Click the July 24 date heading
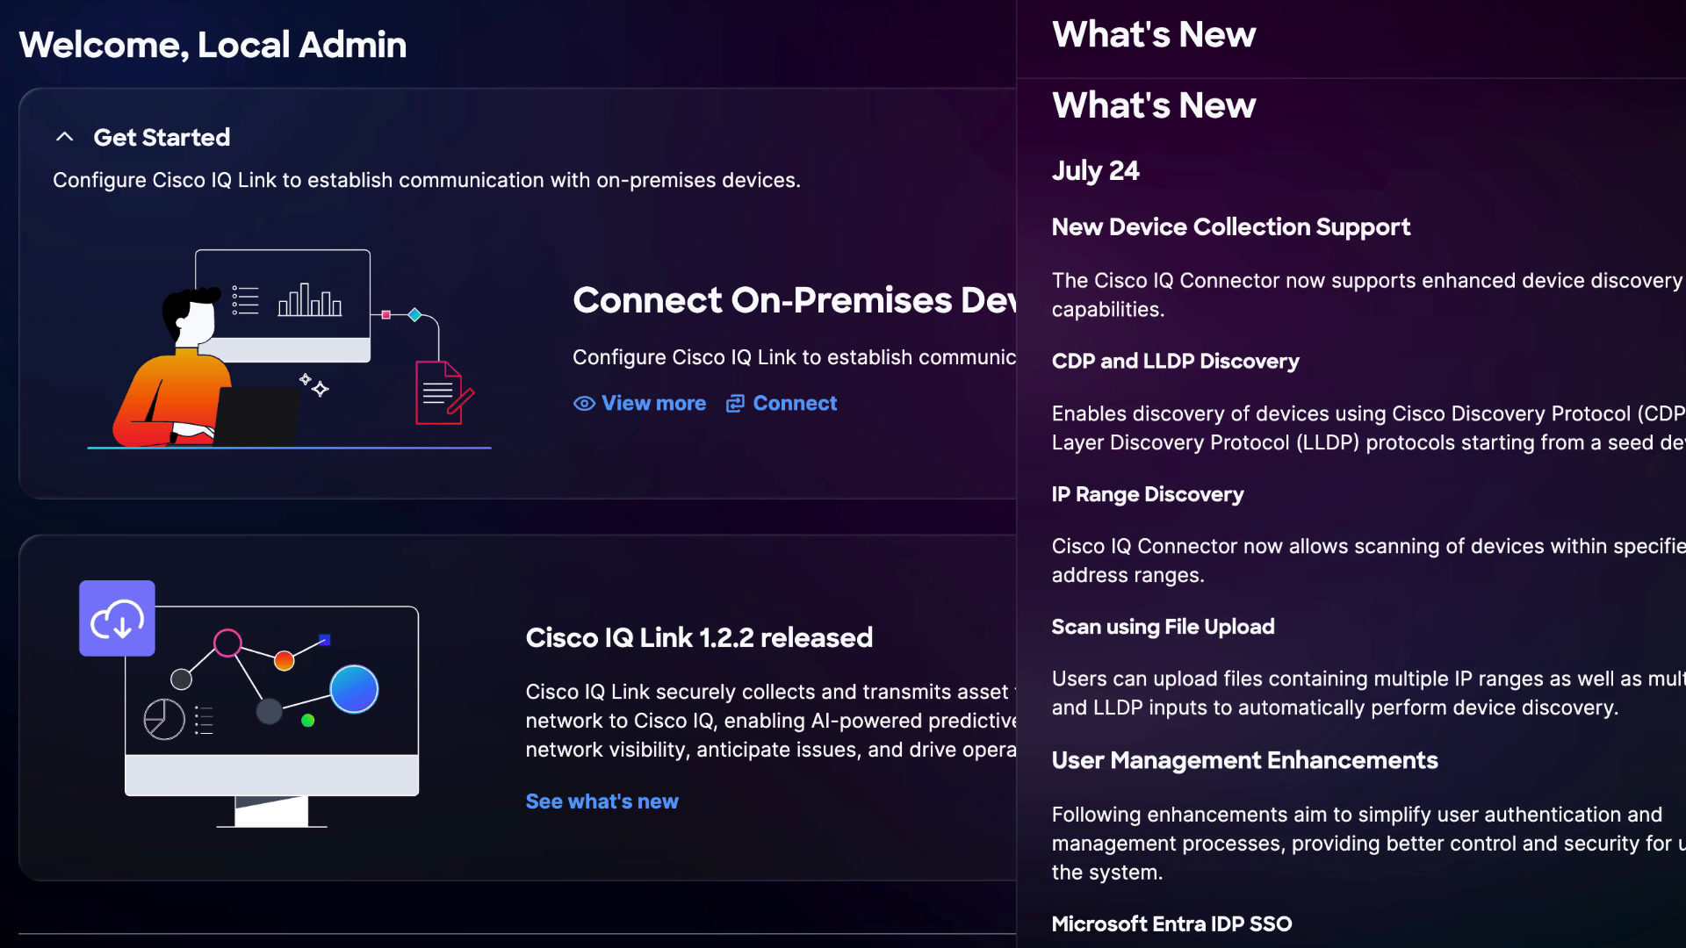The width and height of the screenshot is (1686, 948). point(1095,170)
